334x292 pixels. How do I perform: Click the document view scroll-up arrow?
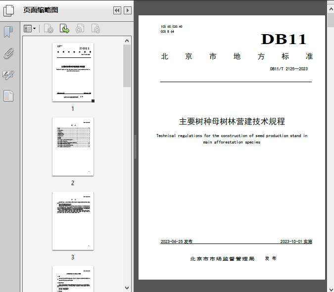coord(331,9)
